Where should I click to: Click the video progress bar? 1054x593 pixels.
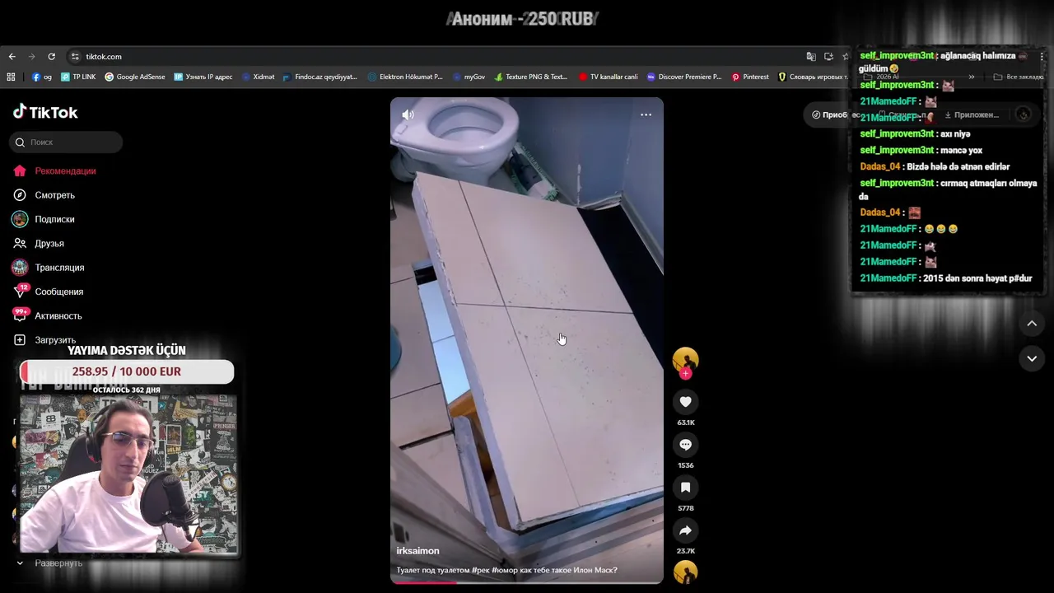click(527, 582)
